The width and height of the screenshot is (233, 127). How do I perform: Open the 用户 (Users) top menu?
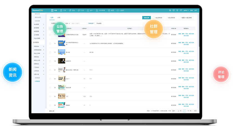pos(90,10)
